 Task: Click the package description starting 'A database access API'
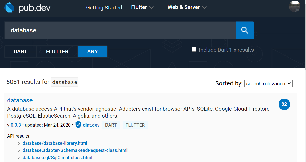click(x=139, y=112)
